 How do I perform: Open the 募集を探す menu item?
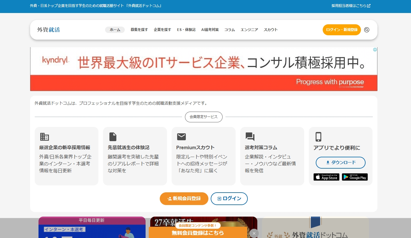[x=139, y=30]
